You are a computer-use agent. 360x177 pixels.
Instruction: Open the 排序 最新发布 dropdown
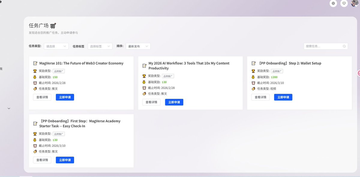(138, 46)
